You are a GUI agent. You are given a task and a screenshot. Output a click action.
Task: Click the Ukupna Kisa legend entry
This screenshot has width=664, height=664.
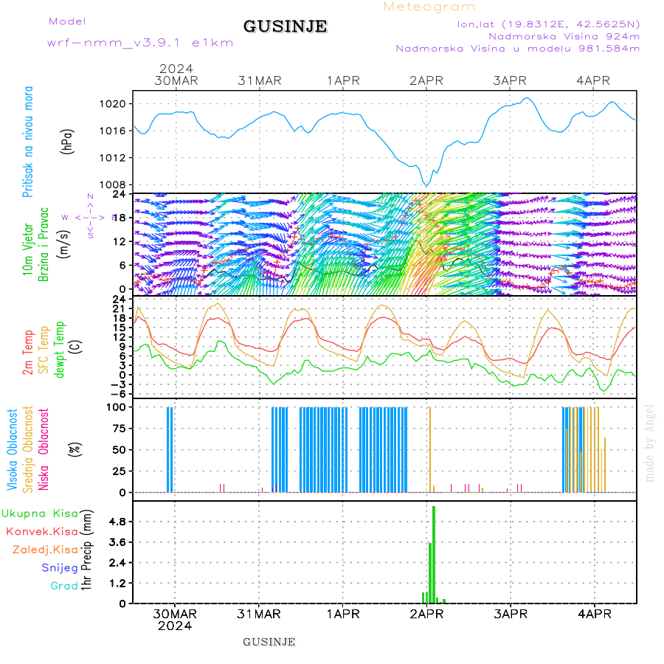pos(40,513)
